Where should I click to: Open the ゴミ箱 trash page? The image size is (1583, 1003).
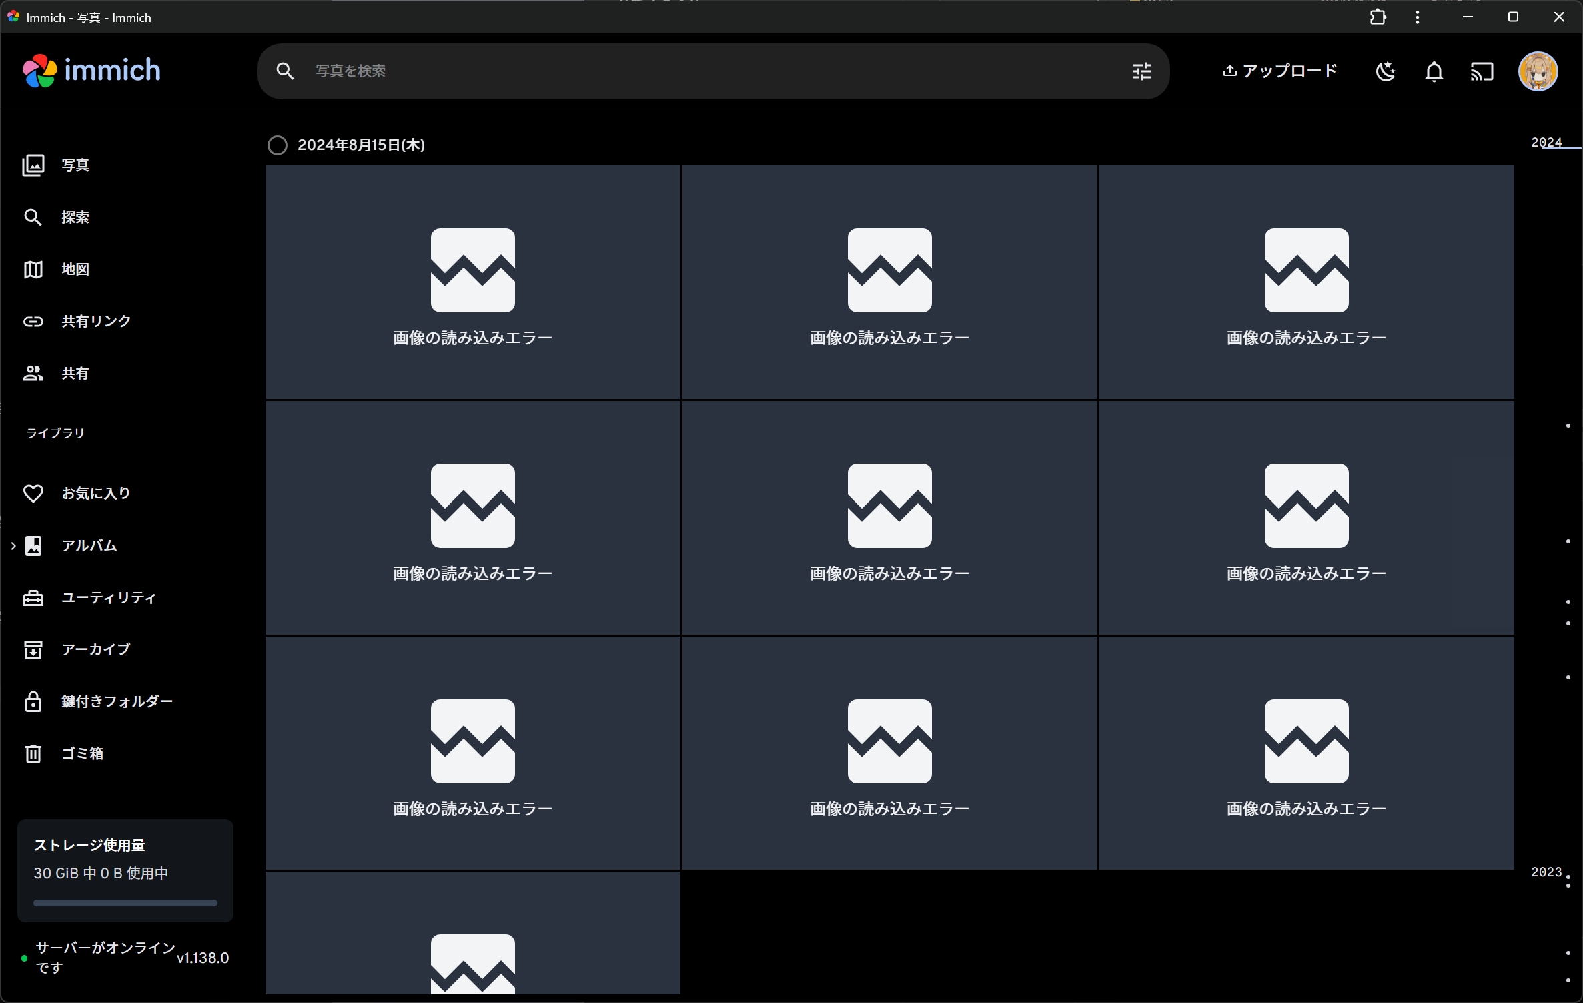pos(82,754)
